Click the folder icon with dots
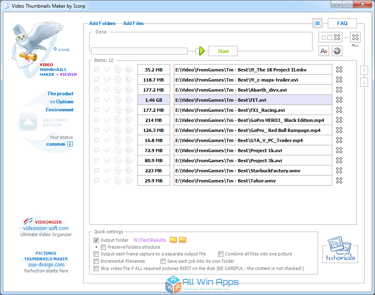The height and width of the screenshot is (295, 375). (x=183, y=240)
